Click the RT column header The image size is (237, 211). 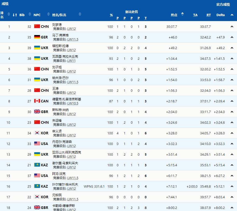[x=208, y=15]
